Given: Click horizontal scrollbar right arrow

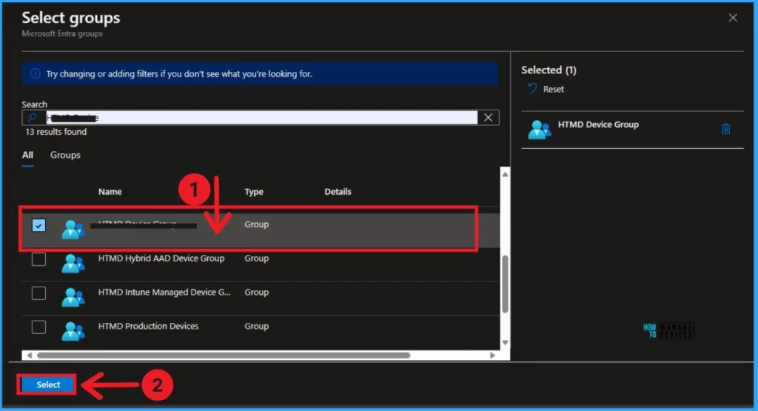Looking at the screenshot, I should [x=492, y=355].
